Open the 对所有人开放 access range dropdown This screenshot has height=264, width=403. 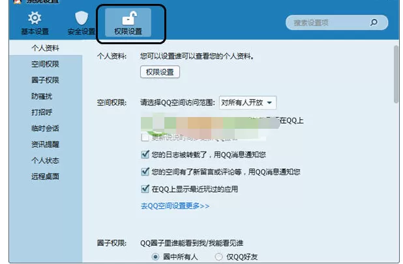[248, 103]
